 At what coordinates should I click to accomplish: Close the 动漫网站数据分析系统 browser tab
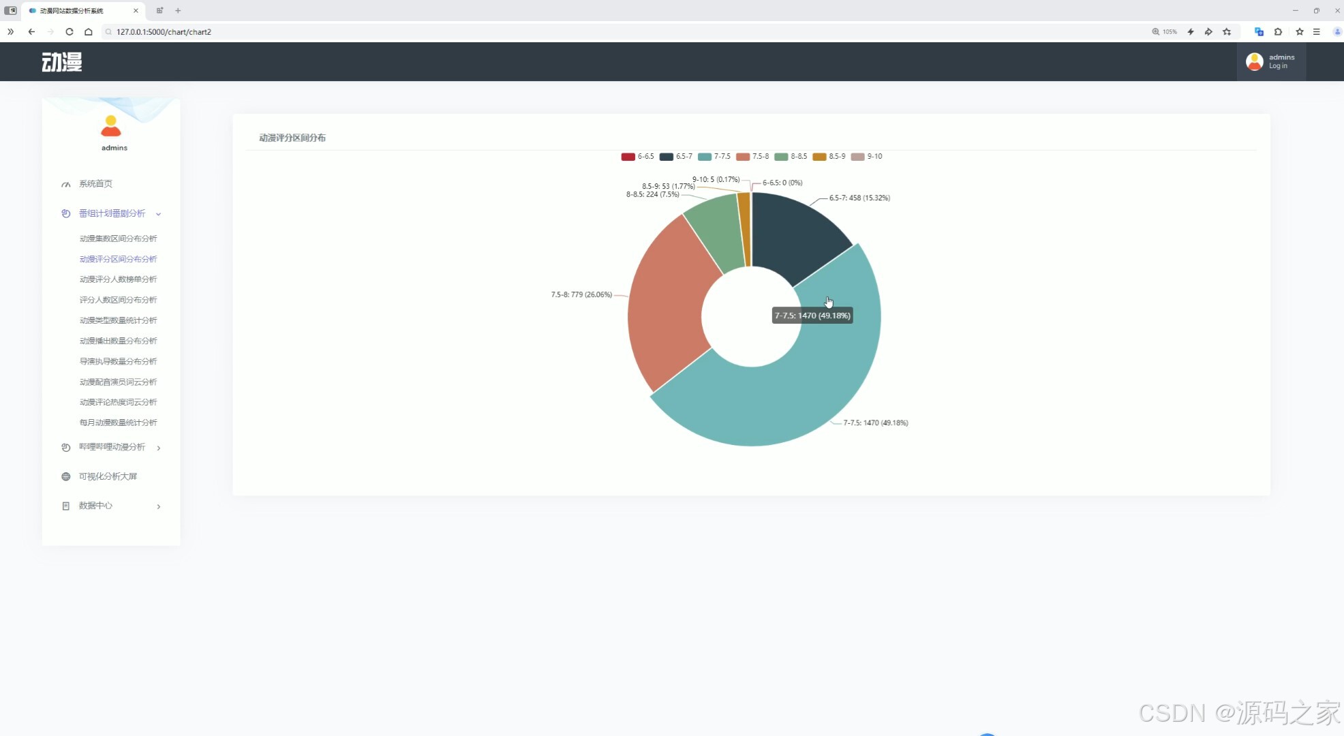[x=136, y=11]
